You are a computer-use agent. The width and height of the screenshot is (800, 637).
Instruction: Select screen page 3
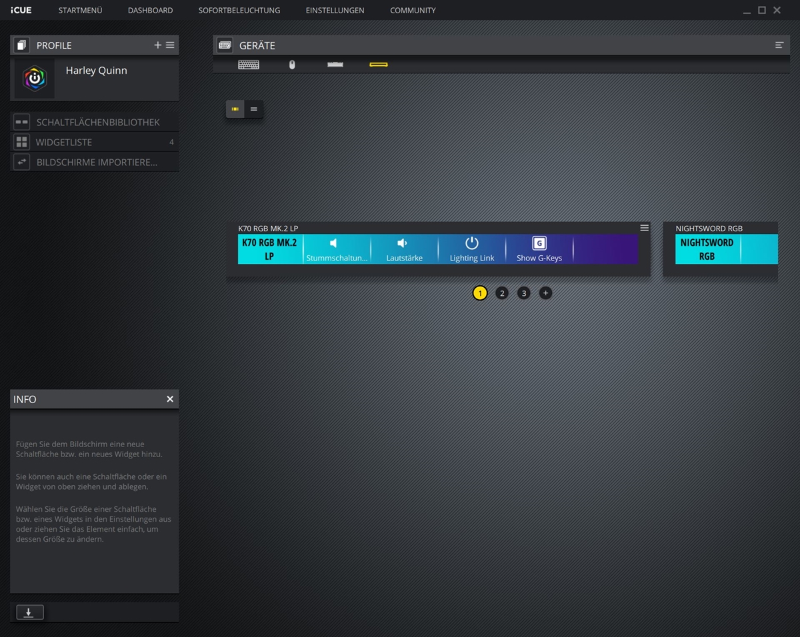click(524, 293)
